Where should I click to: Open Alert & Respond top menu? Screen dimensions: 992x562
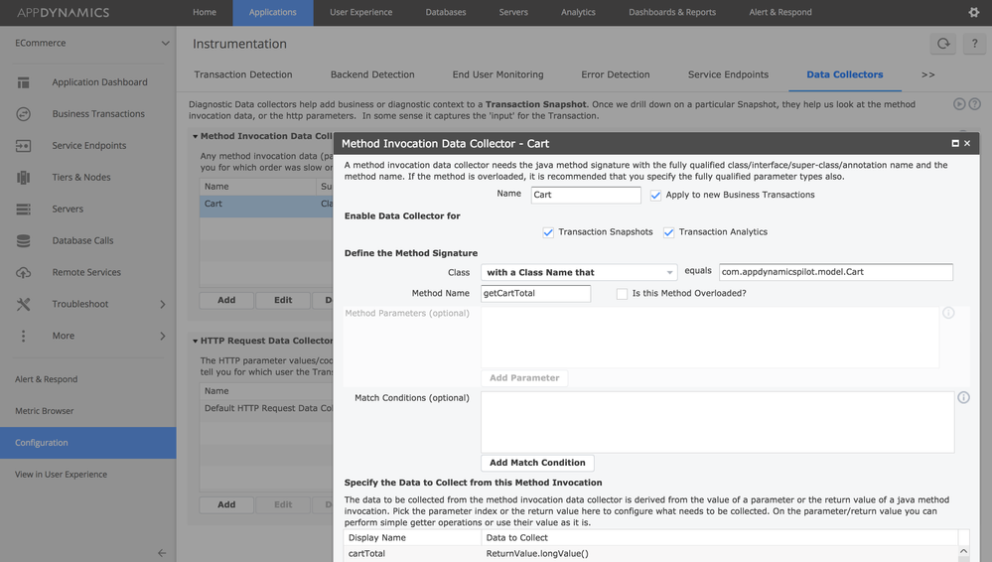point(780,12)
